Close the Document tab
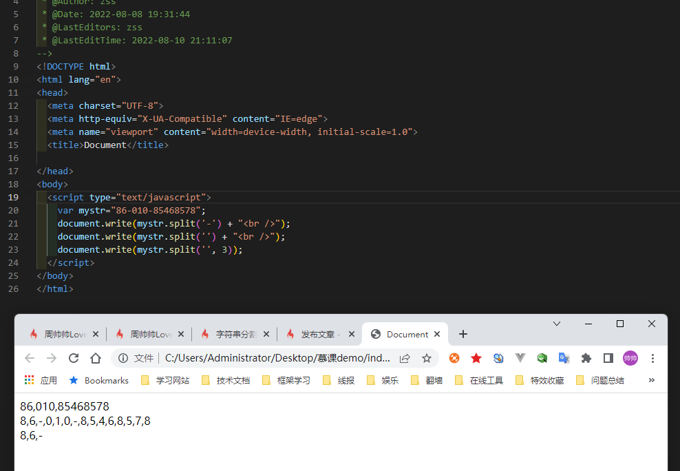Viewport: 680px width, 471px height. 437,334
